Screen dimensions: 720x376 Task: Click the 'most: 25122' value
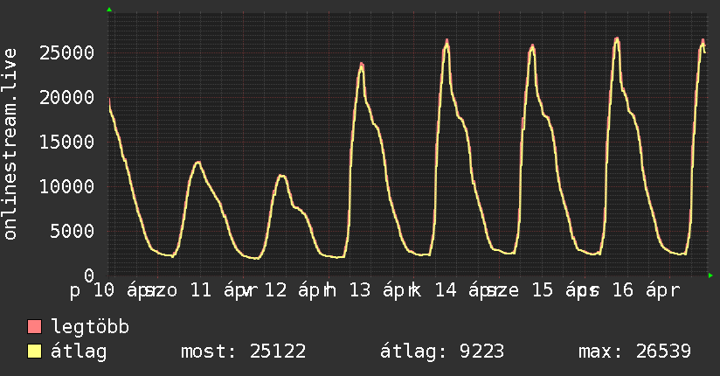[x=244, y=352]
